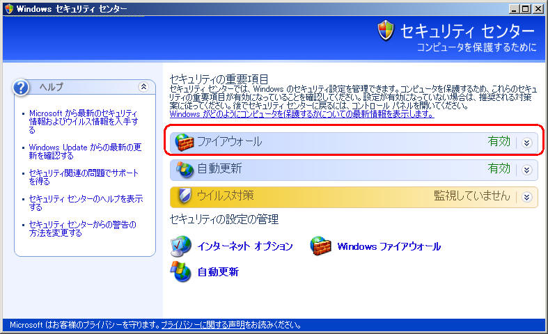Expand the ウイルス対策 section chevron
The image size is (548, 334).
pyautogui.click(x=527, y=196)
